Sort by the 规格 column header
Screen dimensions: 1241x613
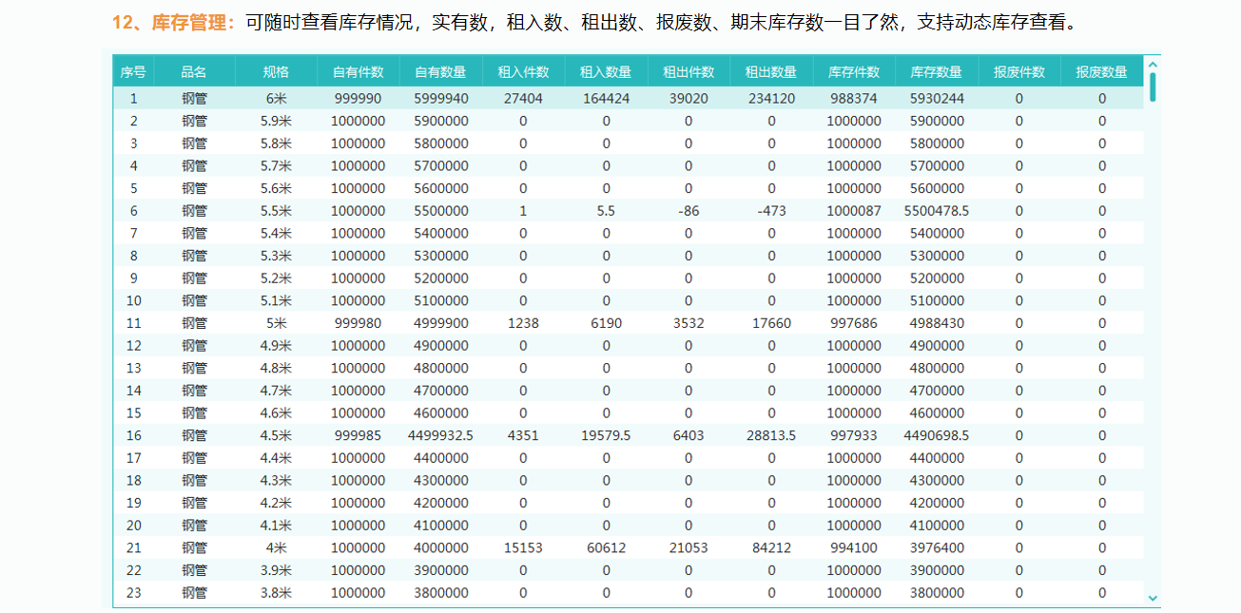point(276,71)
